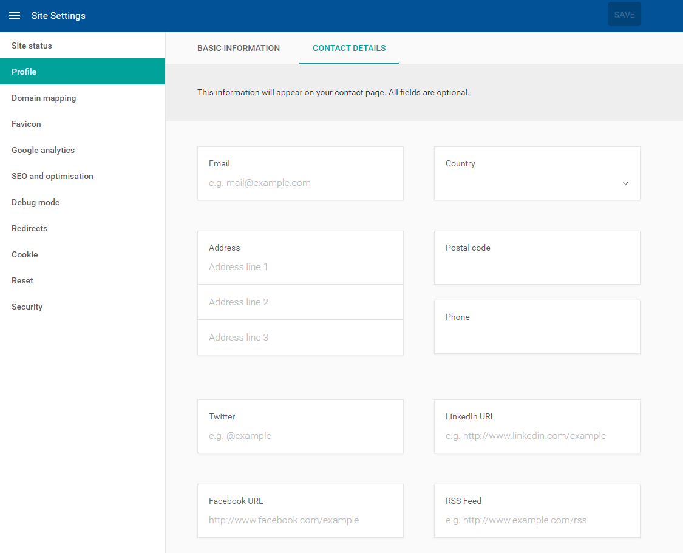Click the Email input field

coord(300,182)
